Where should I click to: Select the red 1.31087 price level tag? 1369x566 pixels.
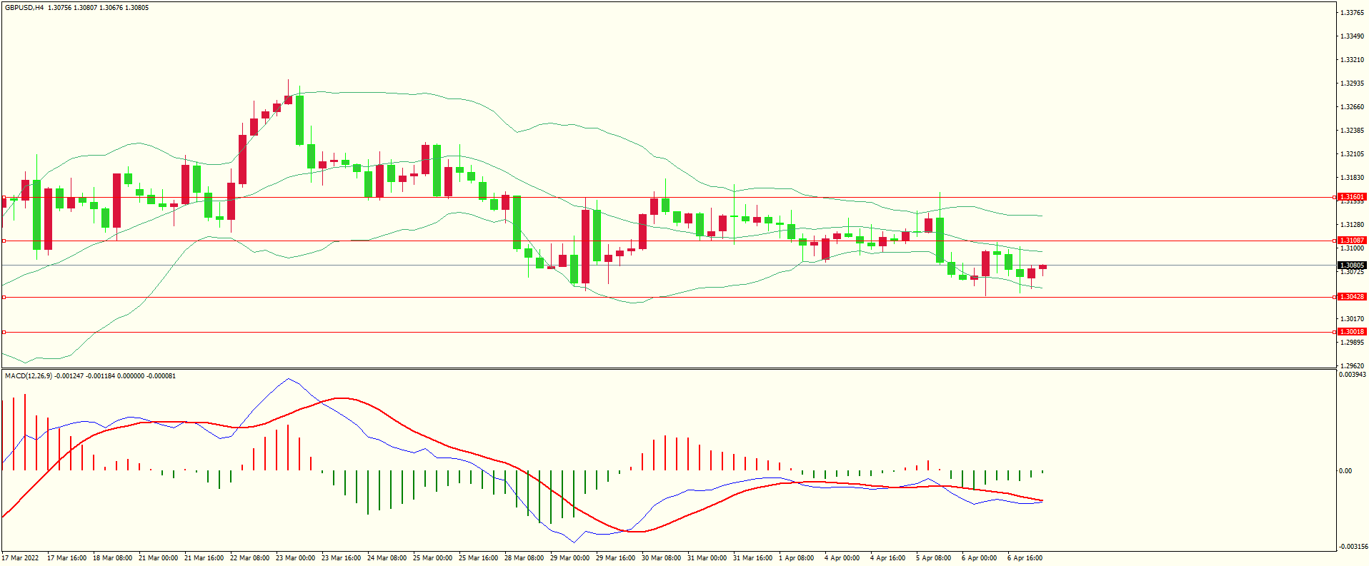coord(1352,241)
